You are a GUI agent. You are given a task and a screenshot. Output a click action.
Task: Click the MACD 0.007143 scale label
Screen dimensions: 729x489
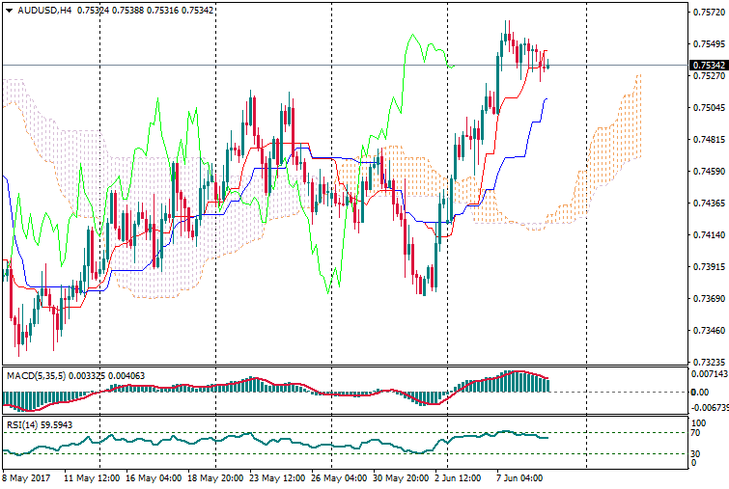(x=708, y=373)
